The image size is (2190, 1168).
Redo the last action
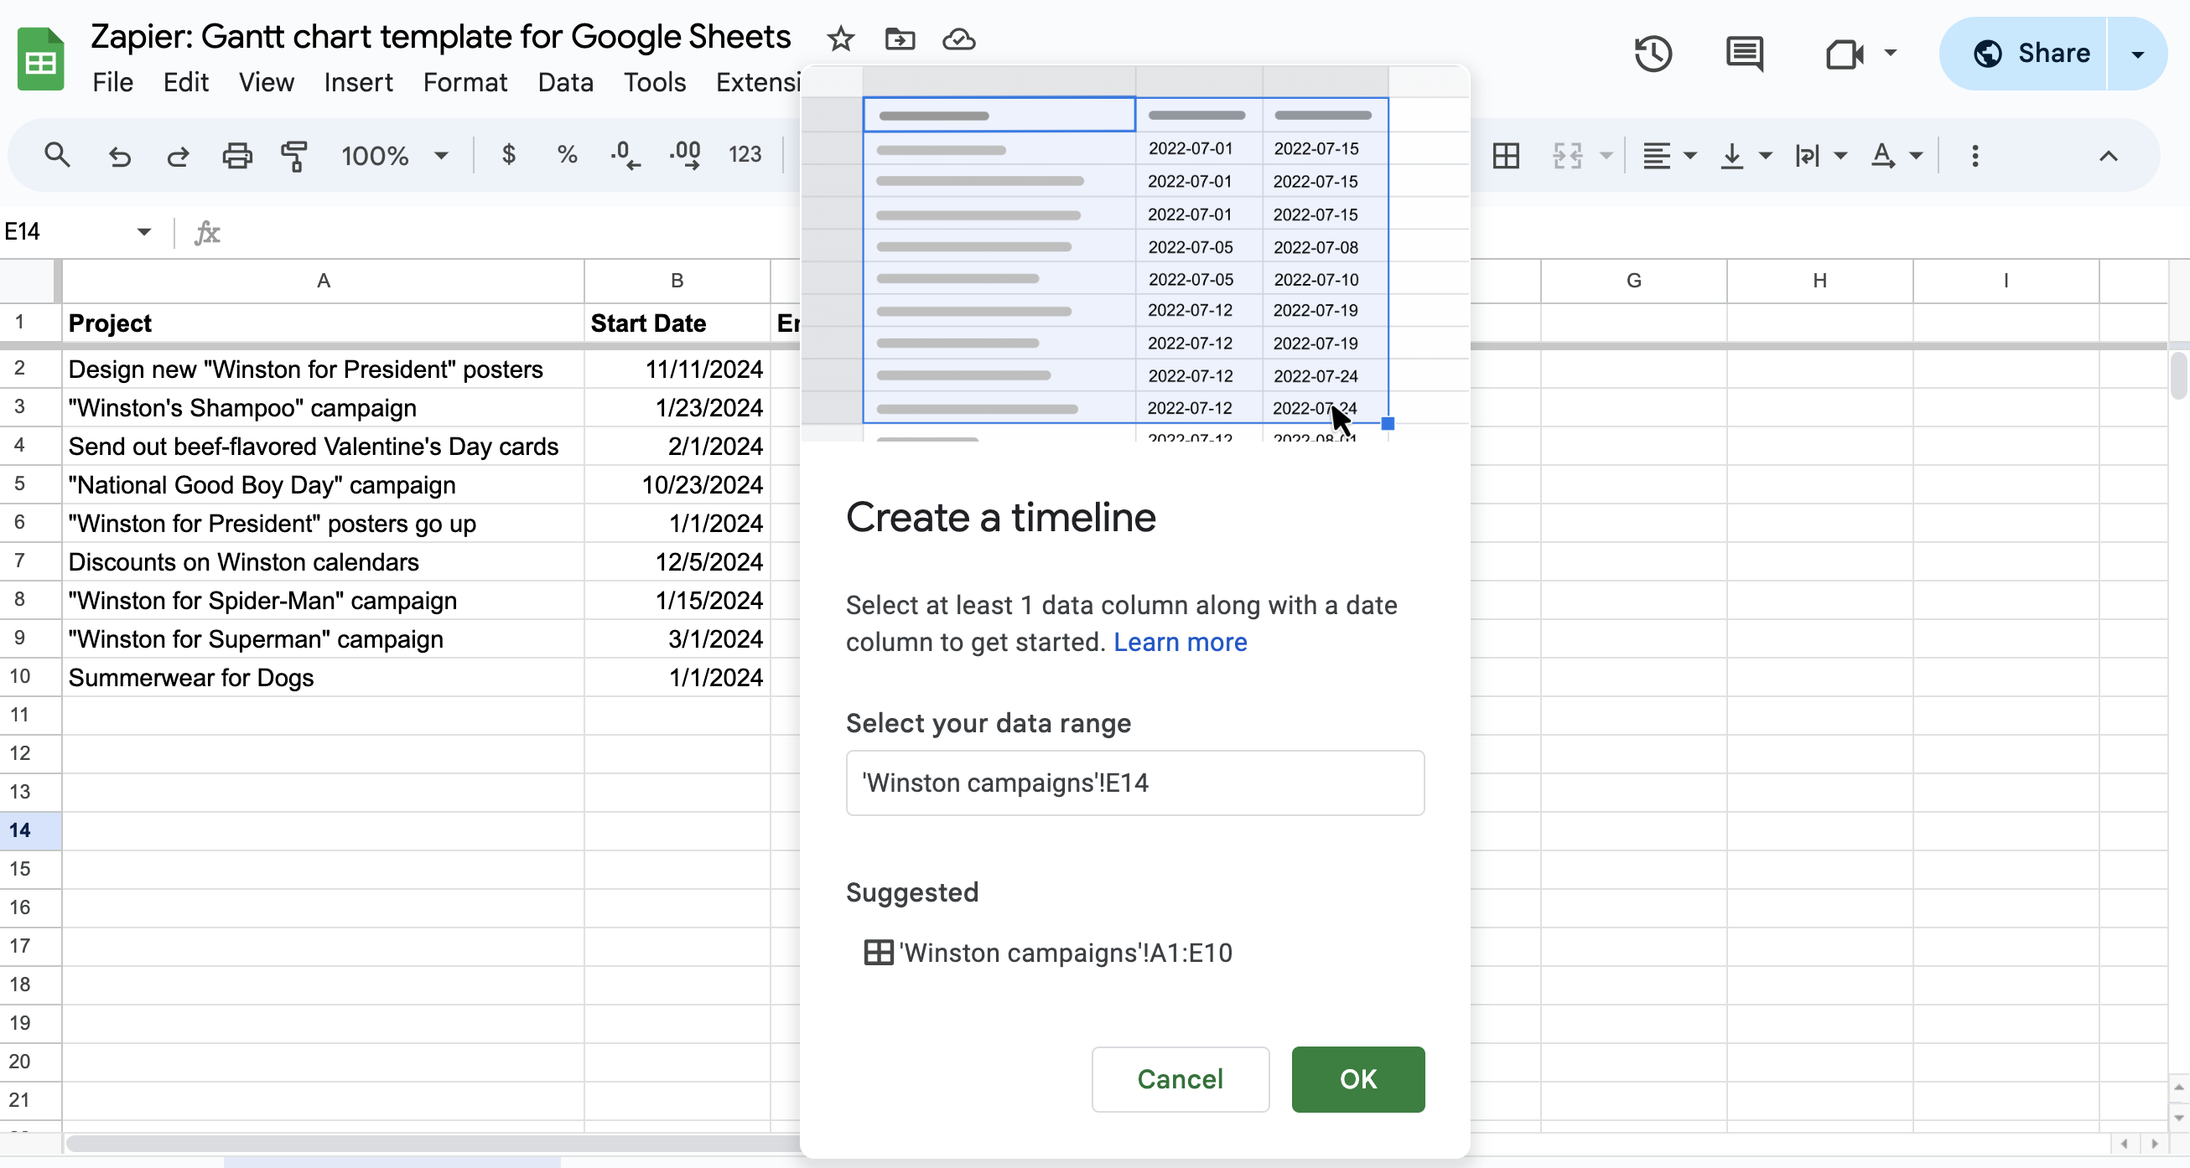(x=178, y=156)
